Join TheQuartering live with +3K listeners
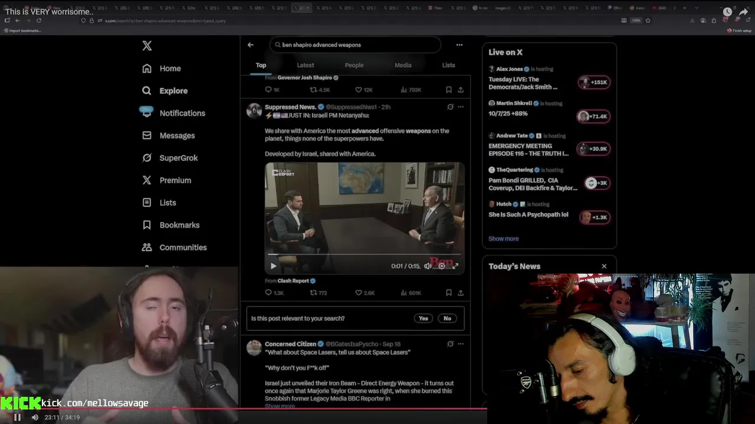755x424 pixels. (x=597, y=183)
